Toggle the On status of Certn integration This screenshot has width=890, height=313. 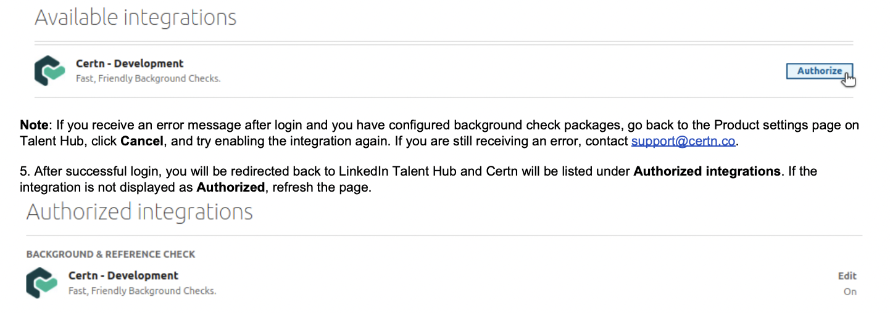click(x=850, y=292)
